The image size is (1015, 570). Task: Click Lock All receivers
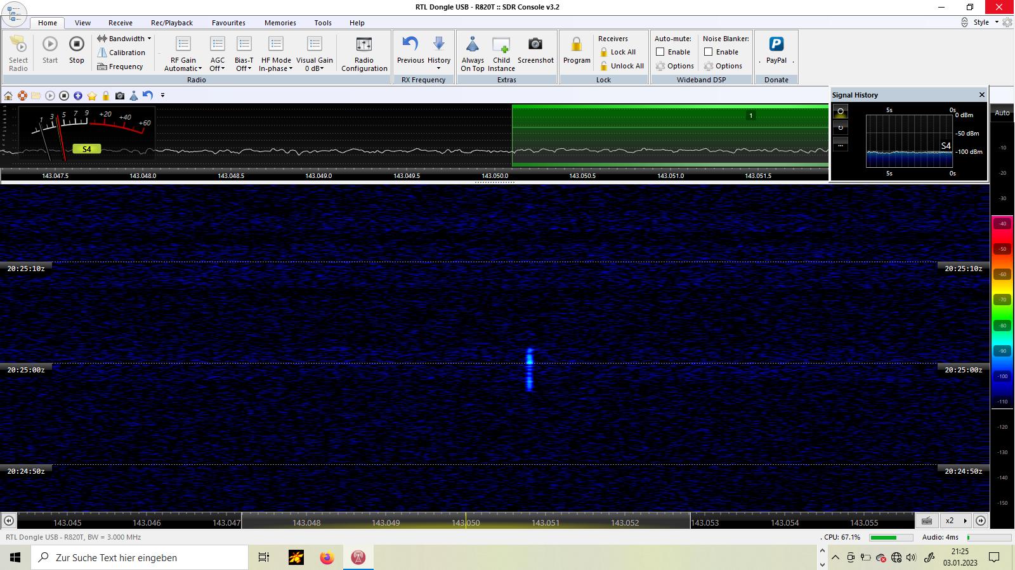618,53
